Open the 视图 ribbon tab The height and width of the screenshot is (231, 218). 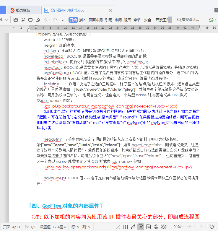(128, 20)
